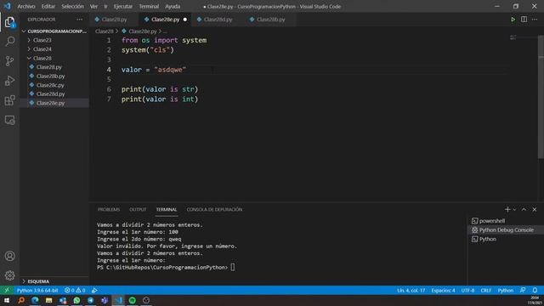Open Microsoft Teams from the taskbar
544x306 pixels.
105,300
